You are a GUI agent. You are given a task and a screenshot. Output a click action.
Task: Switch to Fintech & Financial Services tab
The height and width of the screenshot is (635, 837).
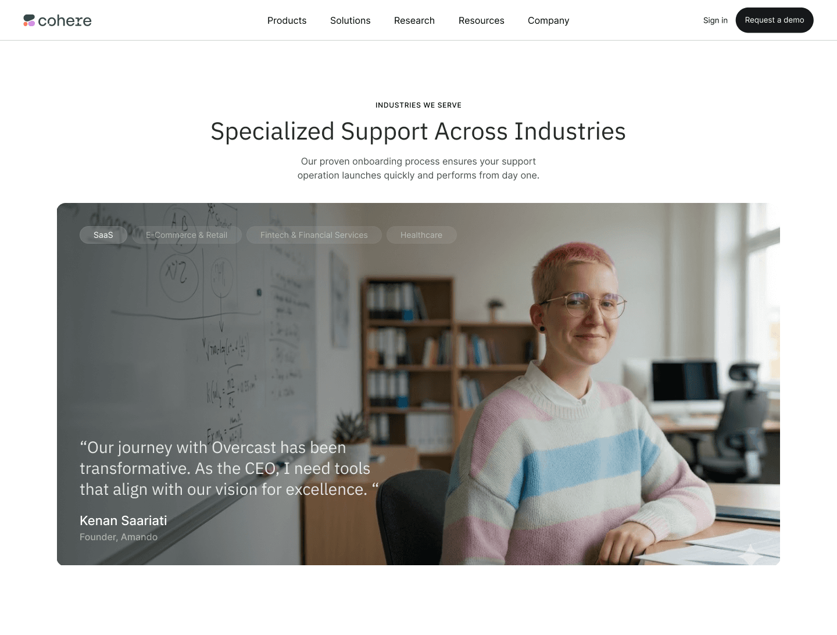click(314, 235)
